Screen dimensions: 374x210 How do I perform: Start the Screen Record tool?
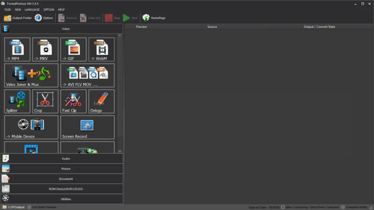coord(87,127)
